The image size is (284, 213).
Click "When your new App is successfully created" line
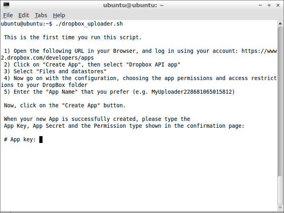97,119
